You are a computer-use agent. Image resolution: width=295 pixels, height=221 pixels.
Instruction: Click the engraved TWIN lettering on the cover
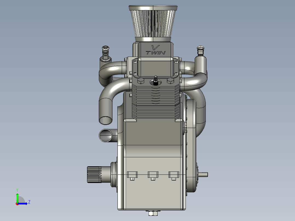(x=156, y=53)
